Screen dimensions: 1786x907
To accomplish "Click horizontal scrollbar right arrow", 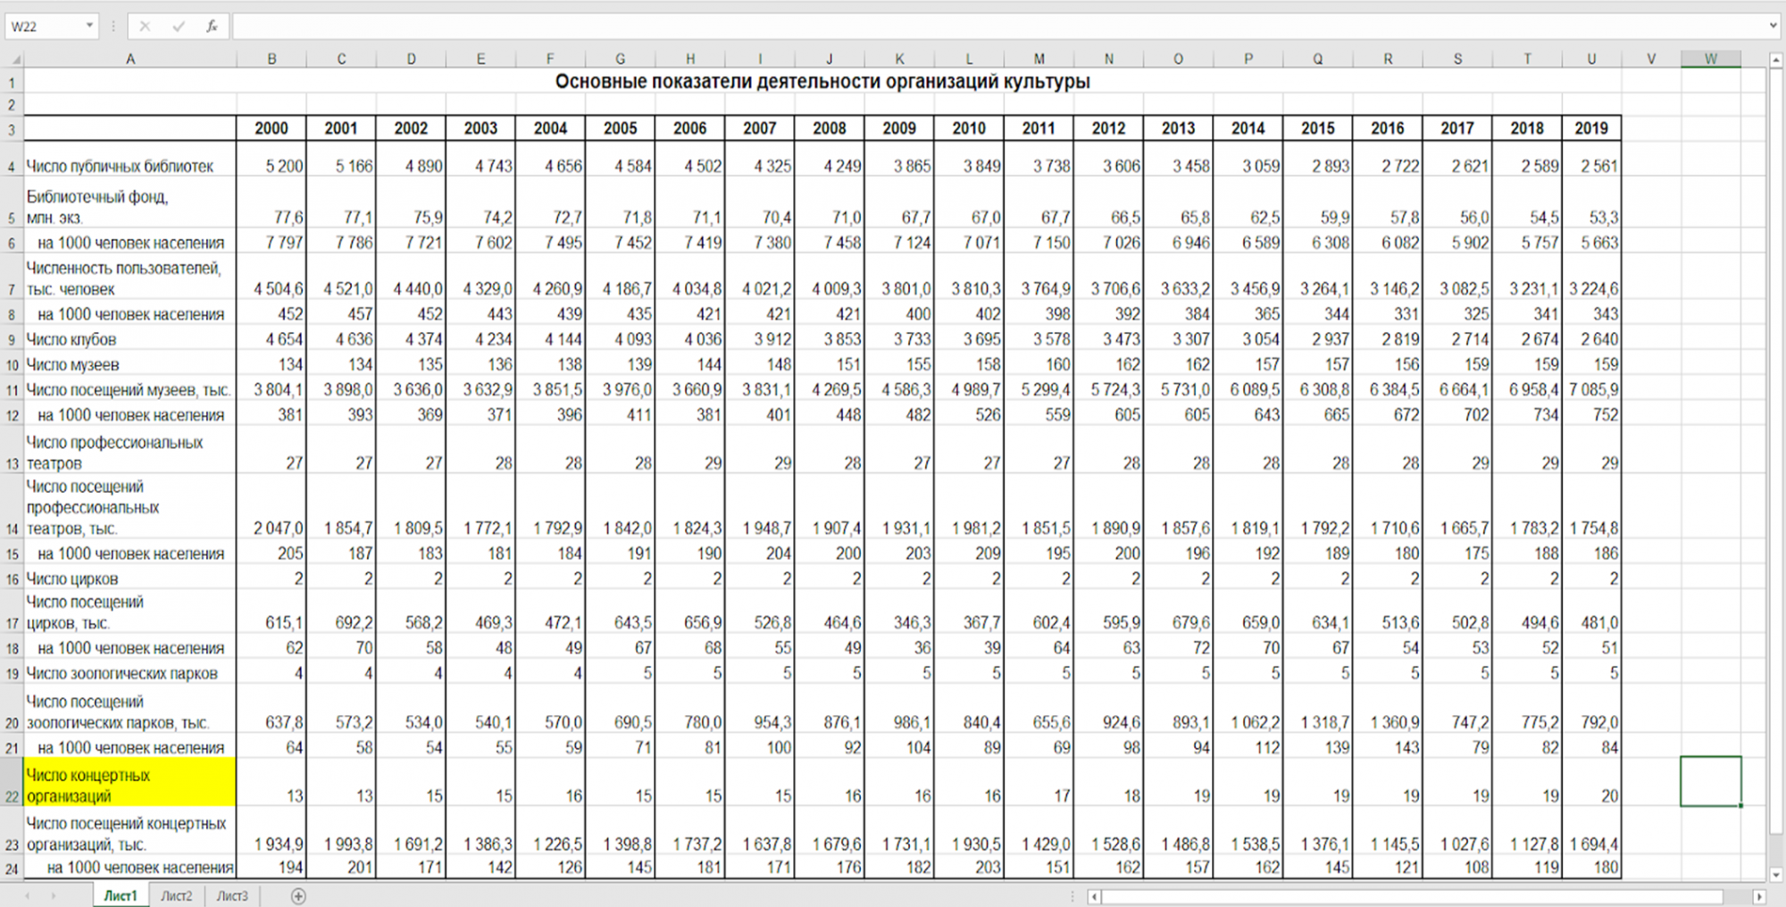I will pos(1759,896).
